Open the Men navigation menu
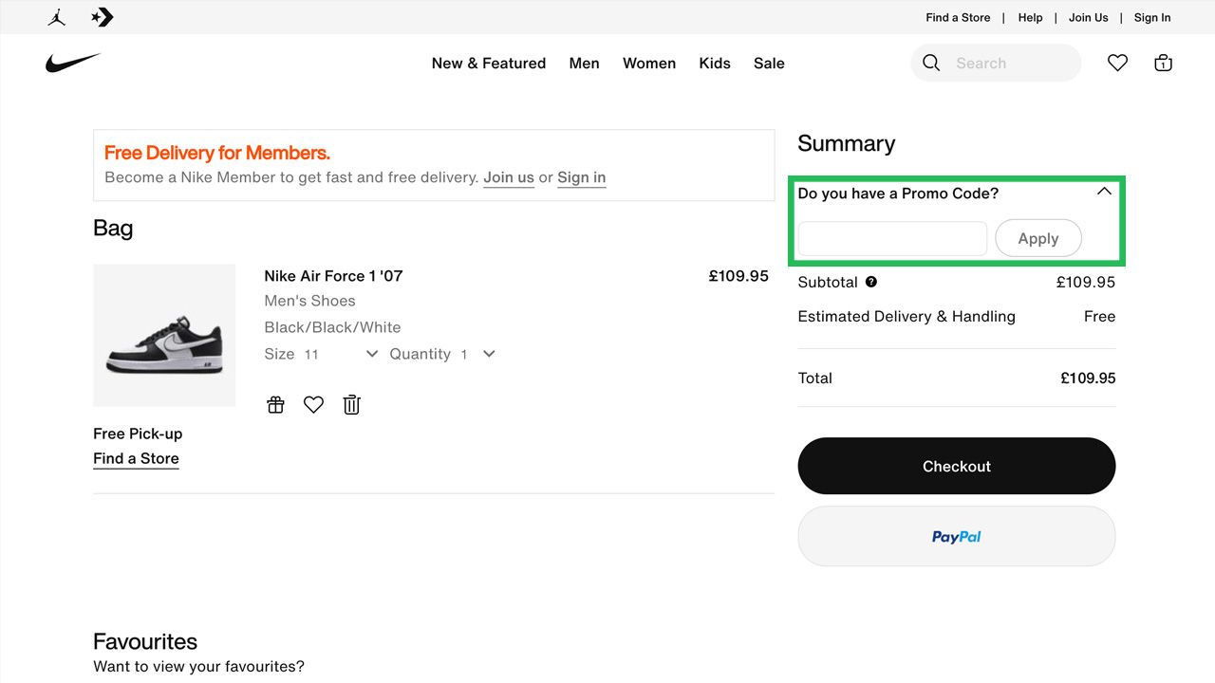Image resolution: width=1215 pixels, height=683 pixels. 584,63
